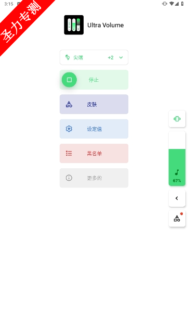This screenshot has height=336, width=188.
Task: Click the Ultra Volume app logo
Action: pos(74,25)
